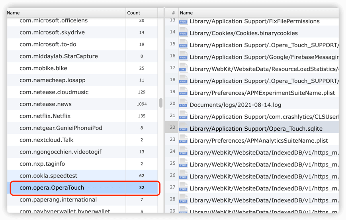The image size is (346, 220).
Task: Open row 21 com.crashlytics path
Action: pos(264,117)
